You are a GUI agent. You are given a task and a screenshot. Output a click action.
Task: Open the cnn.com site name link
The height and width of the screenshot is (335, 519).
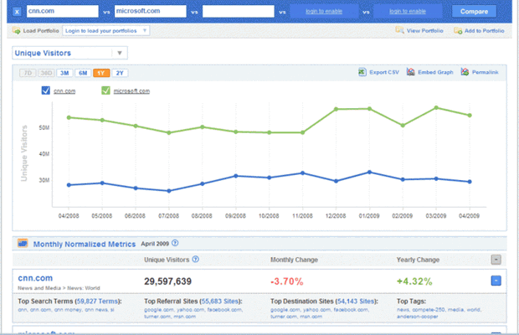pyautogui.click(x=35, y=278)
